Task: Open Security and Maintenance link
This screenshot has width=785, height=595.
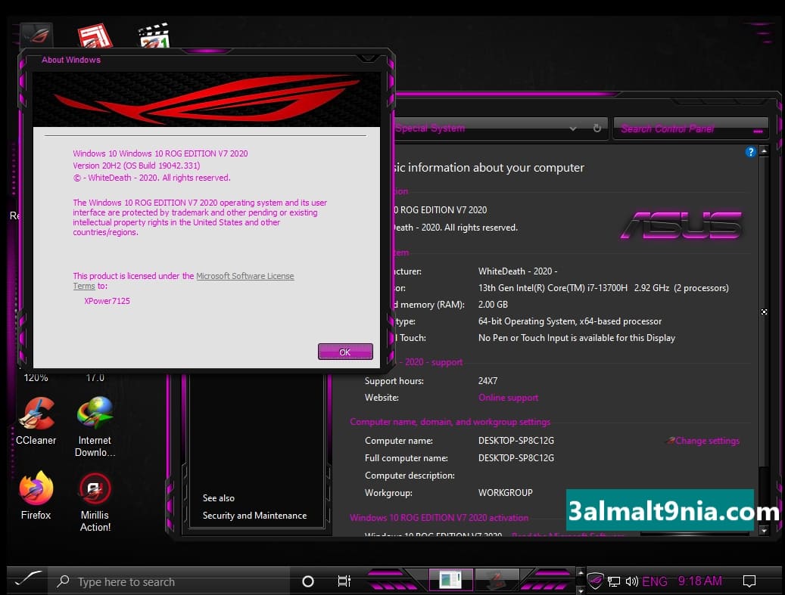Action: point(254,515)
